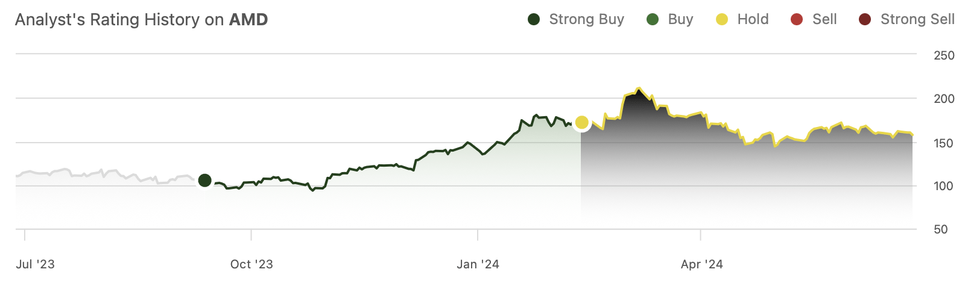This screenshot has height=284, width=965.
Task: Click the Oct '23 axis label
Action: (252, 264)
